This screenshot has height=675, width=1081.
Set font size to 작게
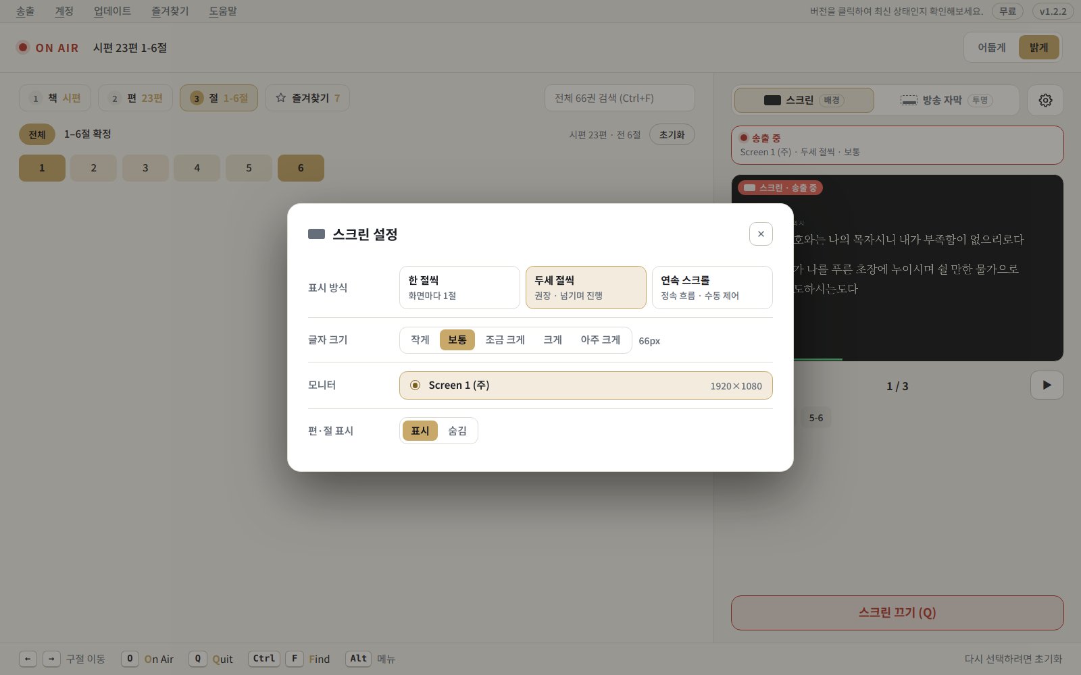click(420, 340)
